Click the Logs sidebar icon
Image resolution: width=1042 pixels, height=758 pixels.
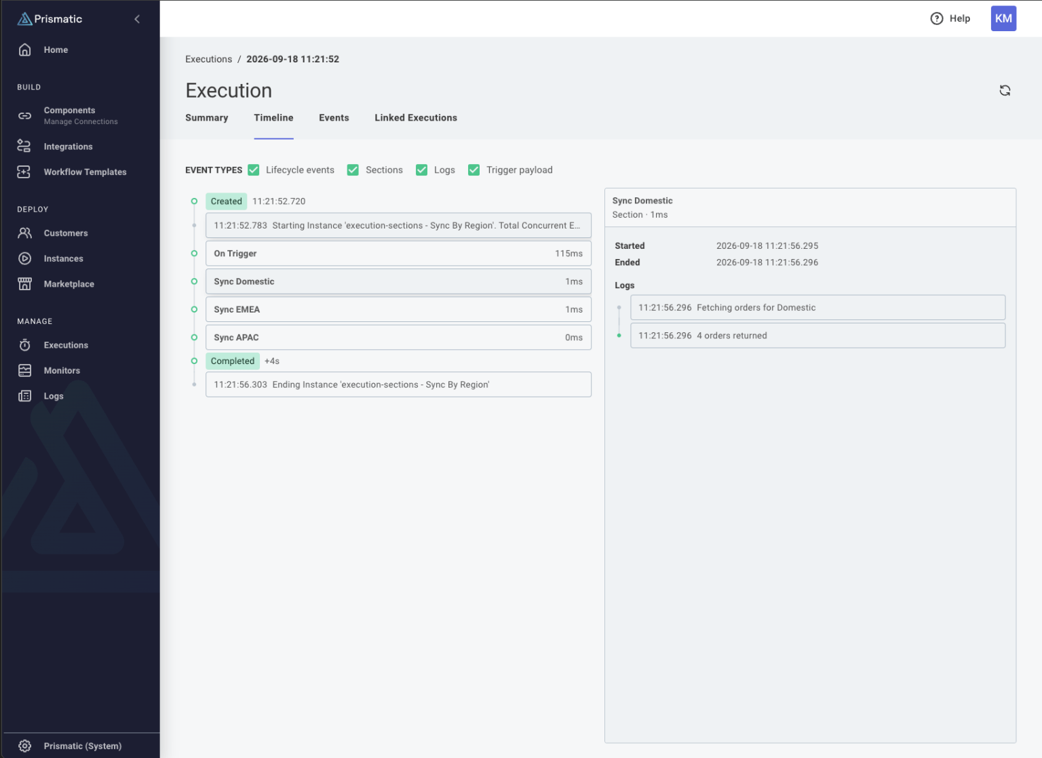point(24,396)
